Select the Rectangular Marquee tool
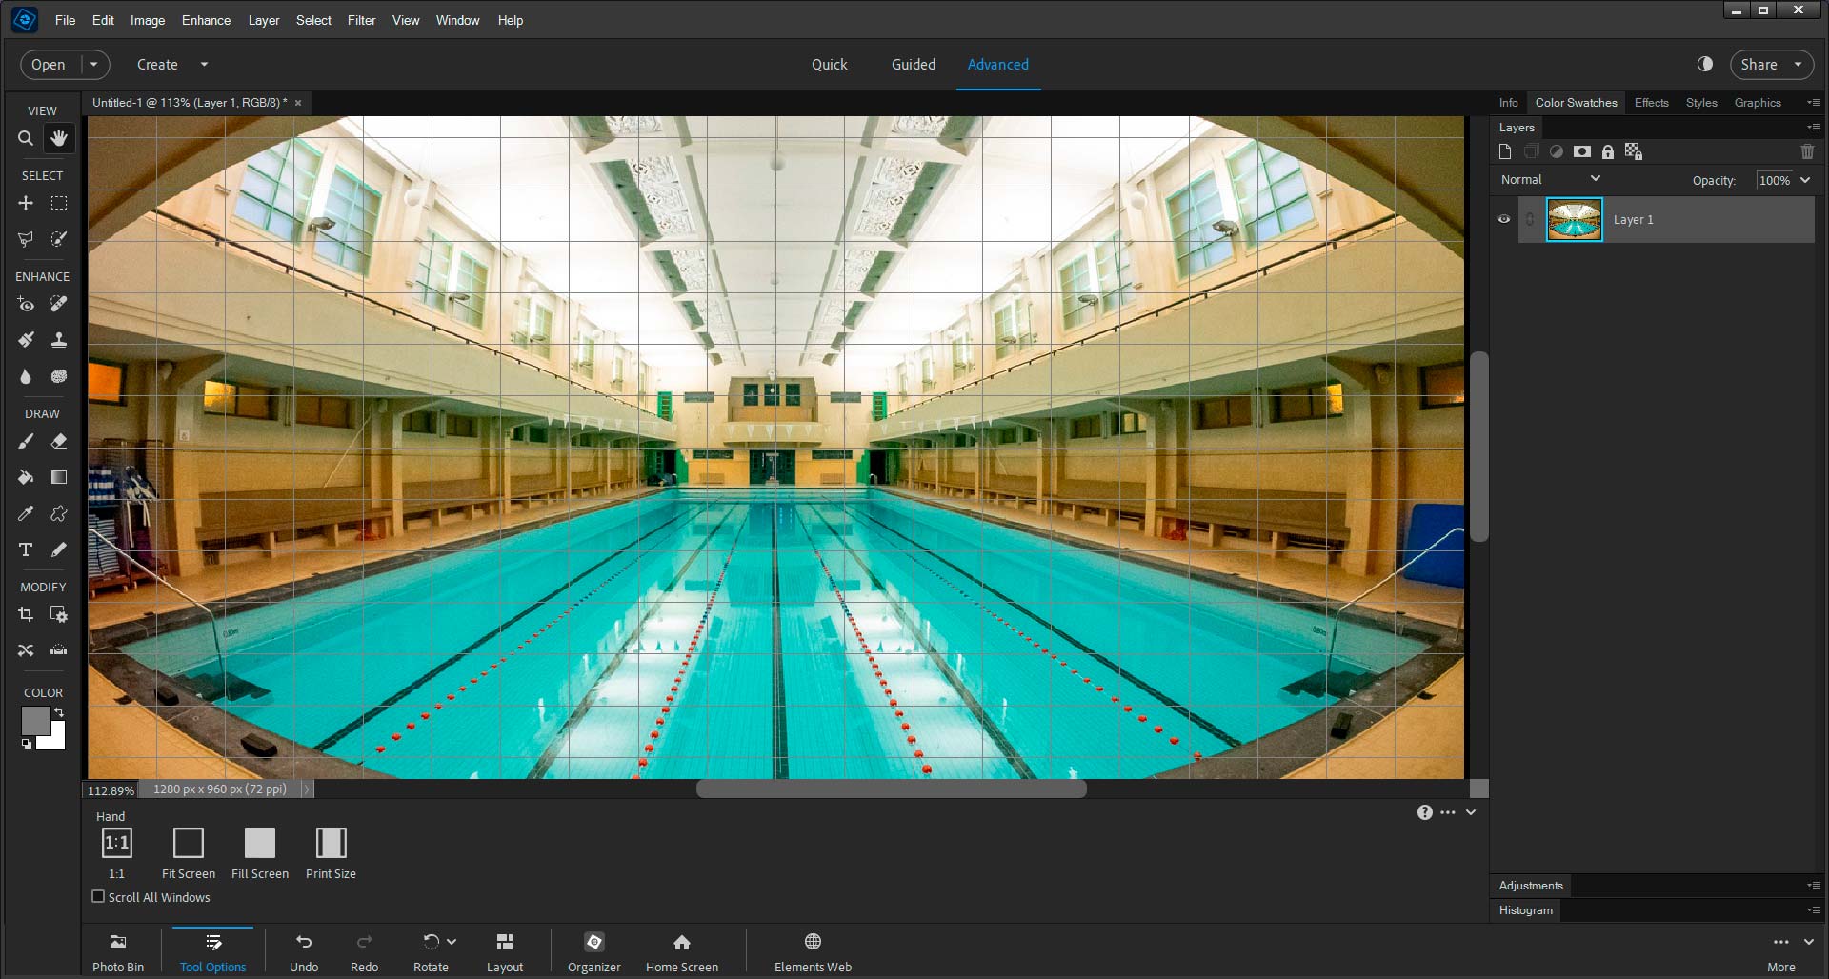 [x=59, y=204]
